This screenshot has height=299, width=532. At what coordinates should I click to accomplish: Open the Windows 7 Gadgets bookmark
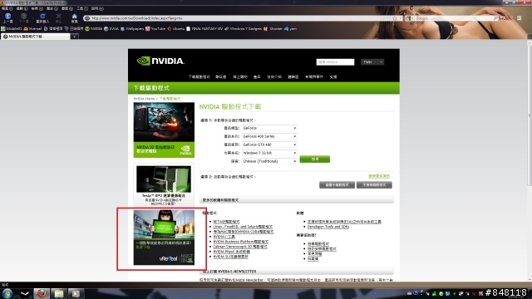243,29
